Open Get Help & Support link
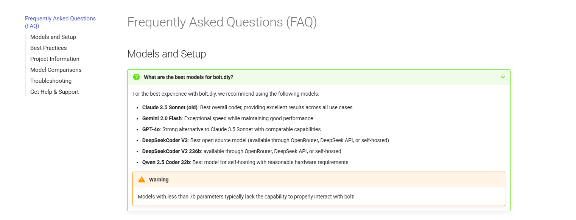The height and width of the screenshot is (220, 576). 54,92
